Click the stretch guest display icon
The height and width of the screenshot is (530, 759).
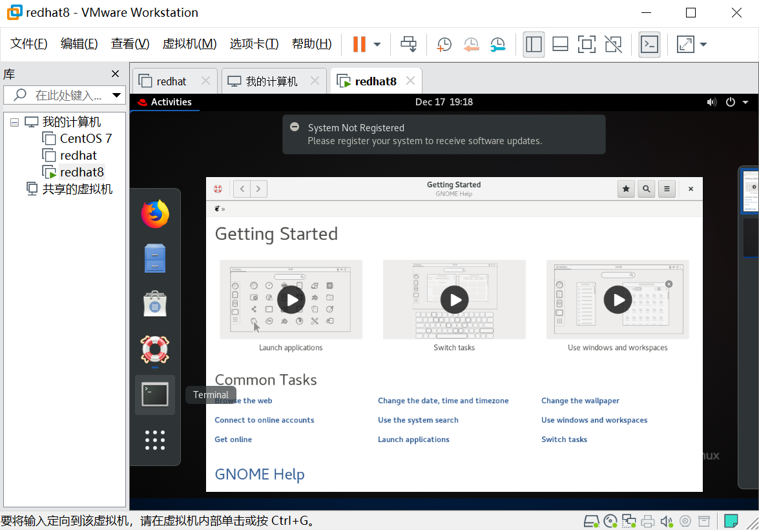(x=685, y=44)
